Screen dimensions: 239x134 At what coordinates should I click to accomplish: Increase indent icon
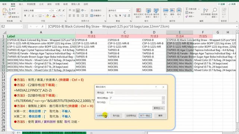point(86,16)
